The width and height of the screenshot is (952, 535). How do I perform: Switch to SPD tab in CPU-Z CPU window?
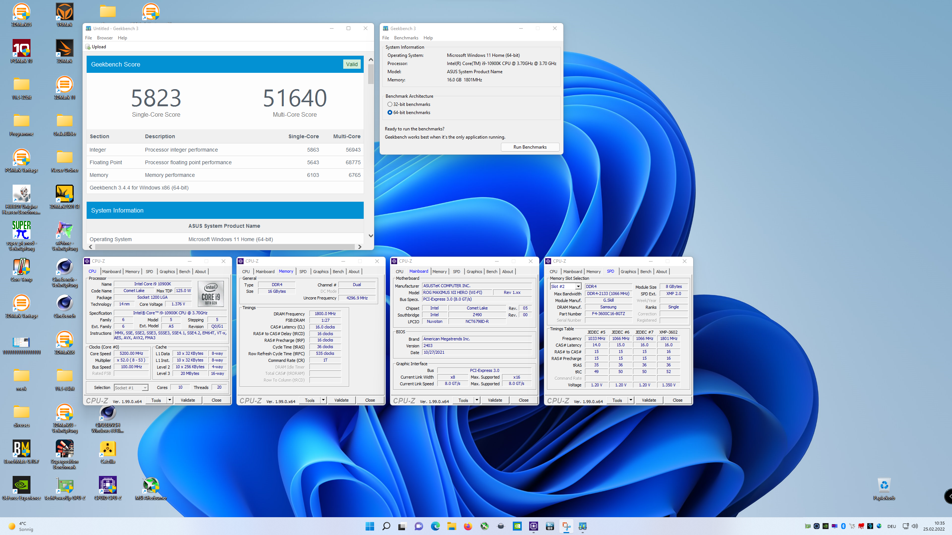(x=149, y=272)
